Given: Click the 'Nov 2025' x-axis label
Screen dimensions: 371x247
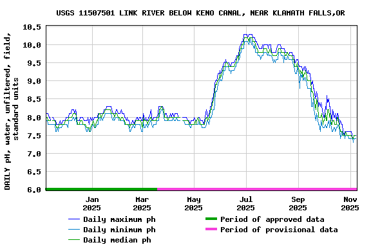Looking at the screenshot, I should tap(350, 204).
